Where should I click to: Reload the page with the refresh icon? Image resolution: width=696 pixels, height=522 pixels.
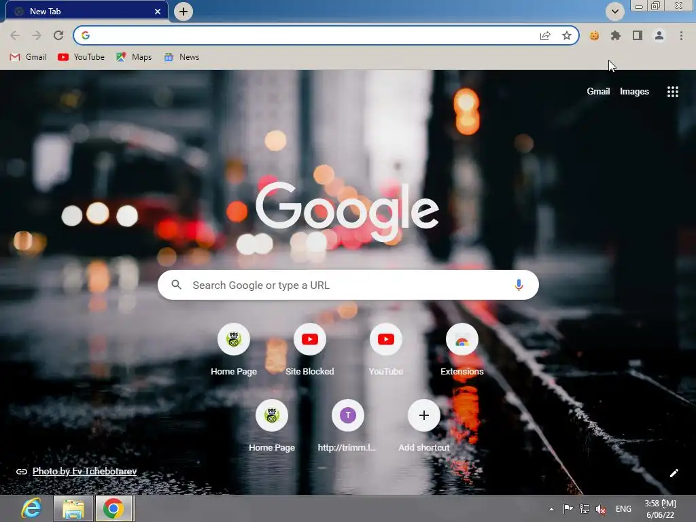click(x=58, y=35)
